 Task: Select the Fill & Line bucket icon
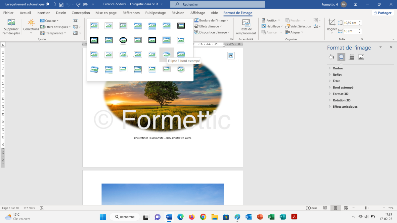[x=331, y=57]
